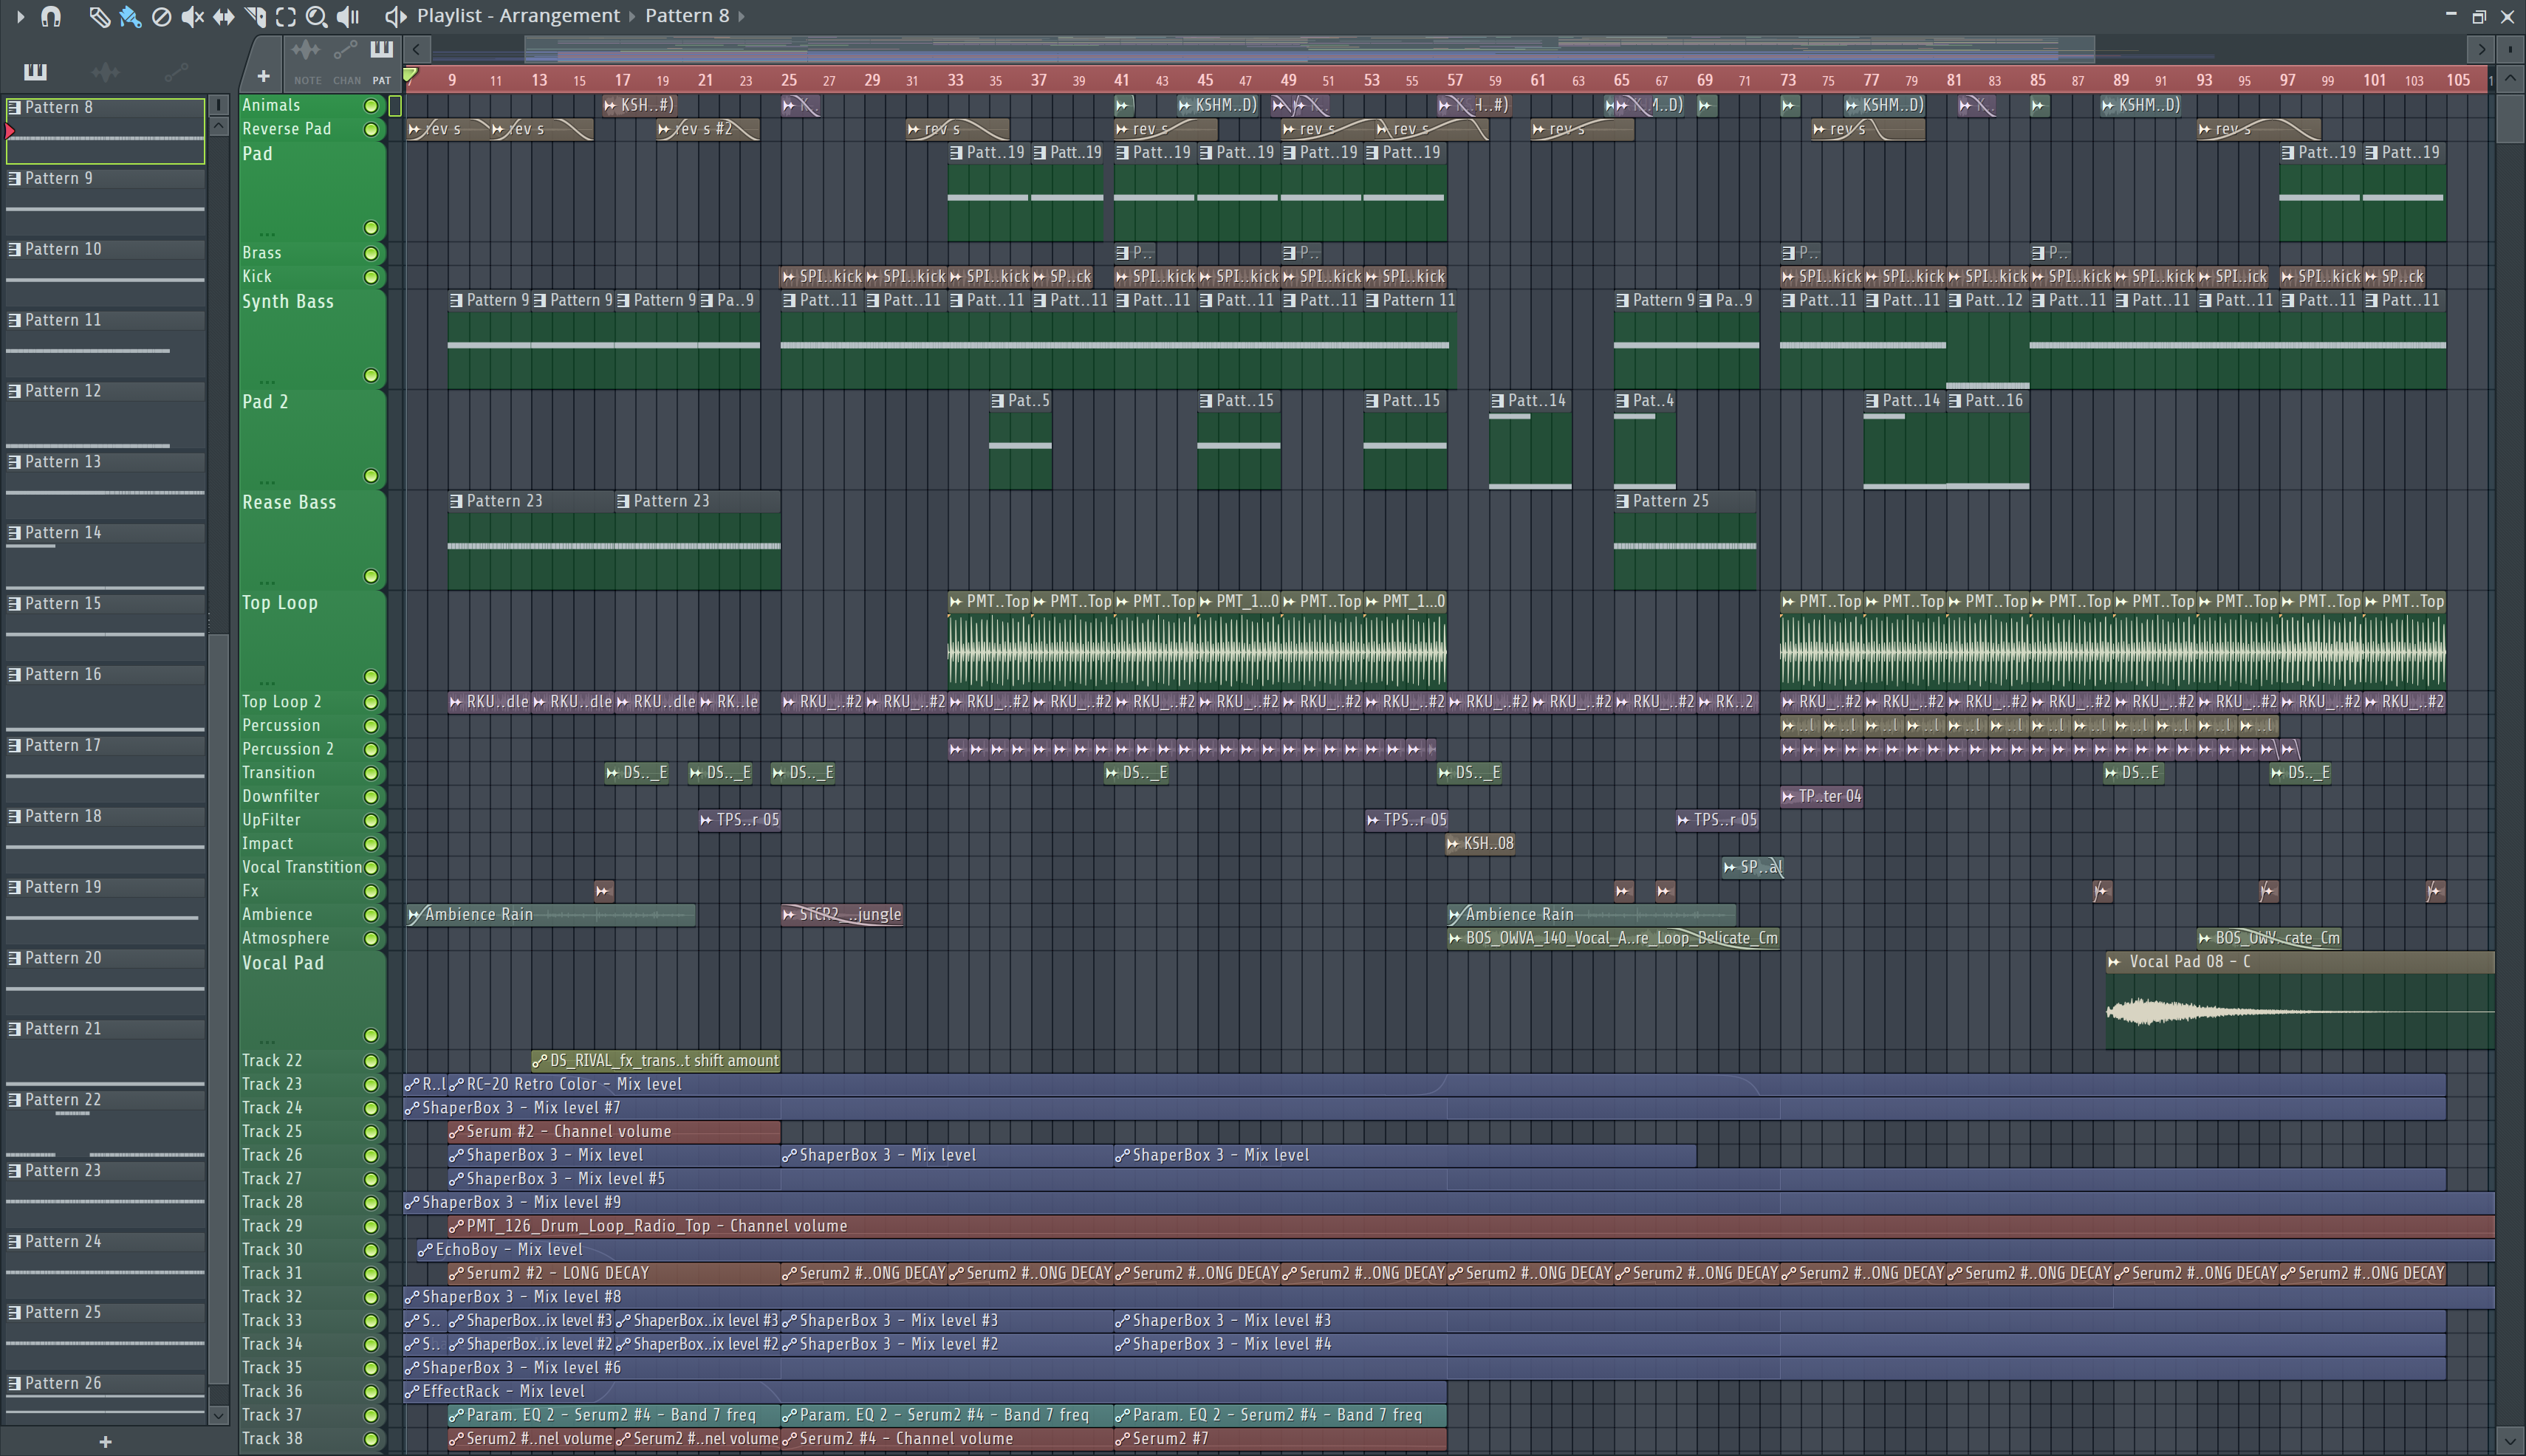Select the Delete tool
This screenshot has height=1456, width=2526.
pos(160,16)
